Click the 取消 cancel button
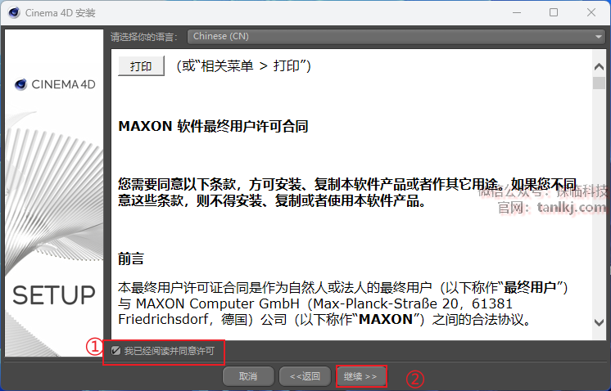The image size is (611, 391). coord(248,376)
